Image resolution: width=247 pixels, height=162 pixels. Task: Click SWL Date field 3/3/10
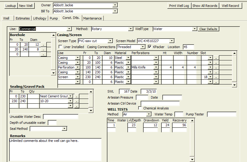149,91
